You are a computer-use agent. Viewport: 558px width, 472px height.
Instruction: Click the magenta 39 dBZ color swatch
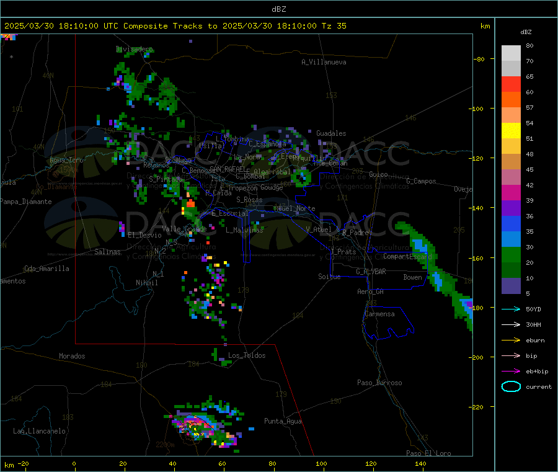(x=511, y=192)
